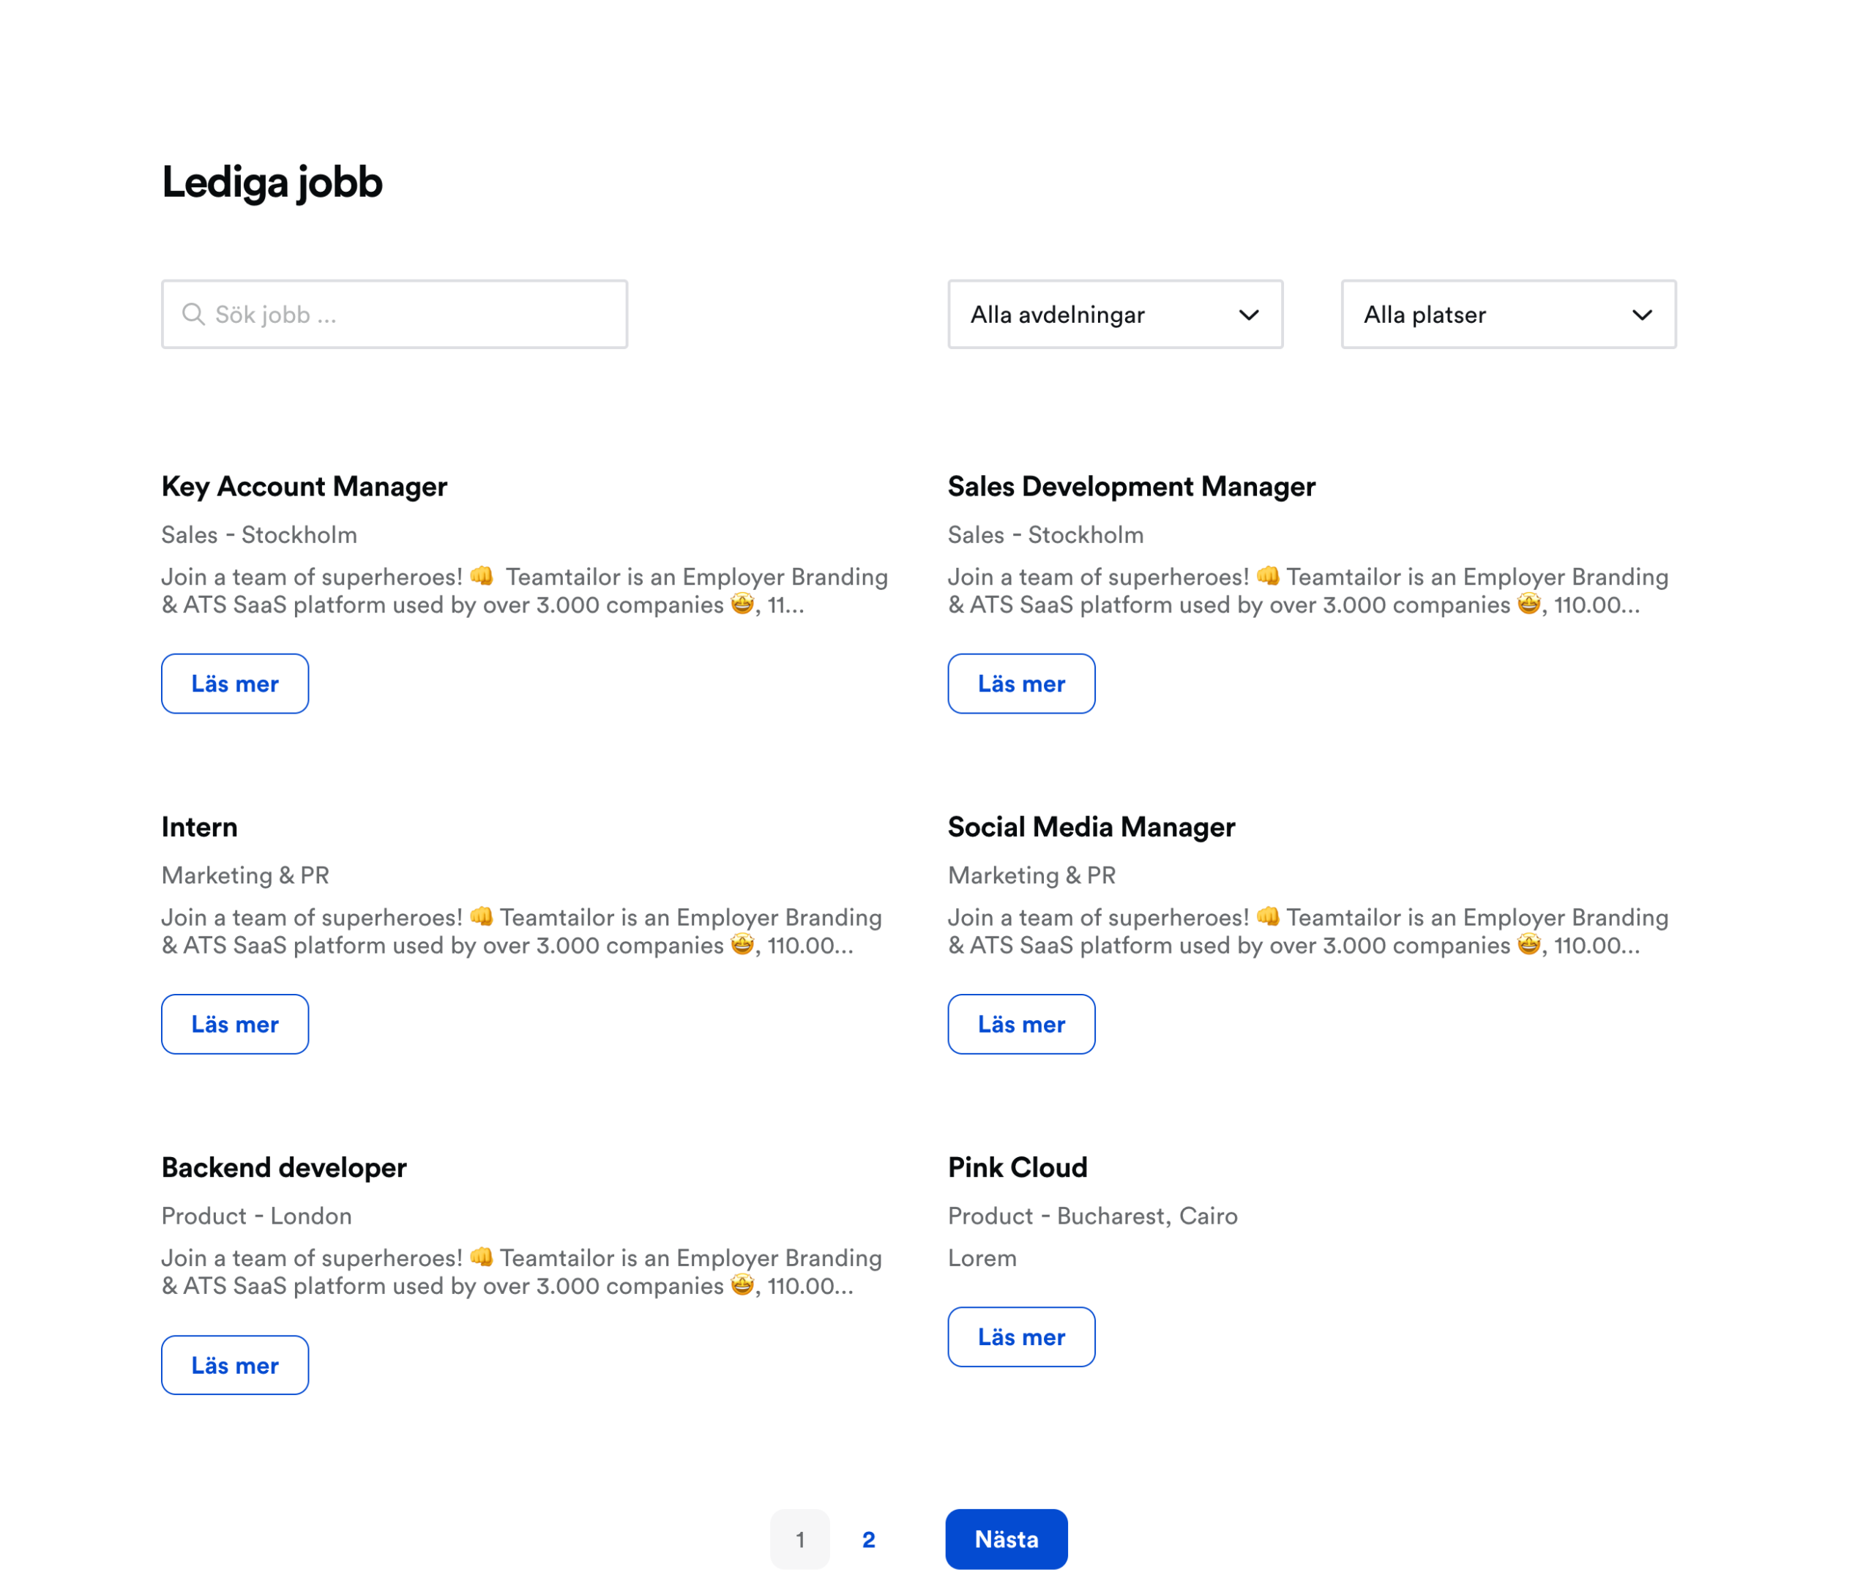This screenshot has width=1874, height=1586.
Task: Open the Backend developer job title
Action: [x=284, y=1167]
